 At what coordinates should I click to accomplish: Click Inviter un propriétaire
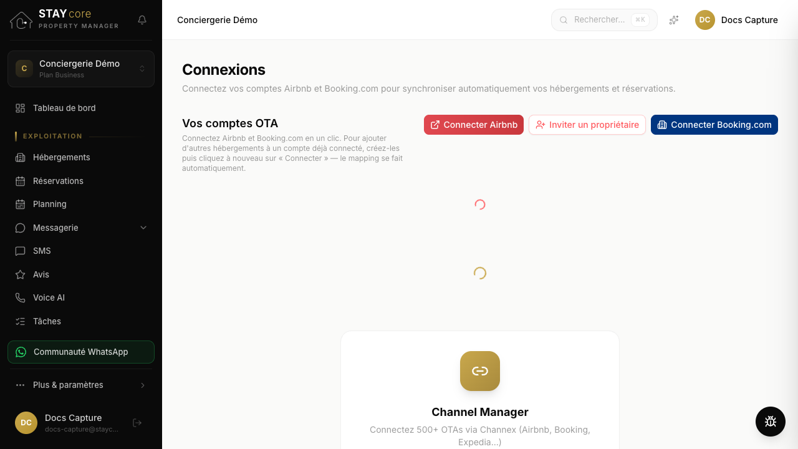point(587,125)
